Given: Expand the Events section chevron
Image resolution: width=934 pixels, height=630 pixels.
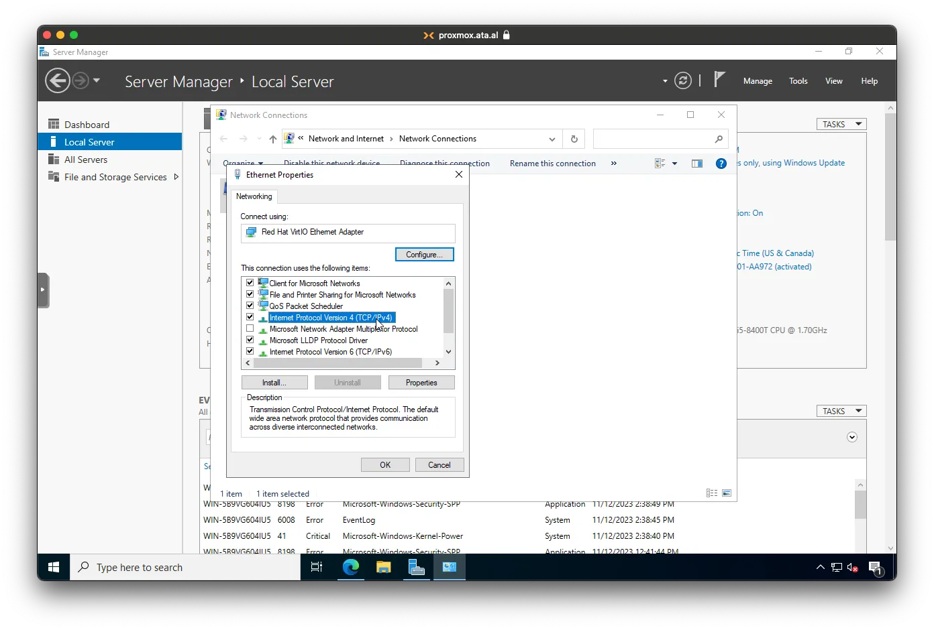Looking at the screenshot, I should click(x=852, y=437).
